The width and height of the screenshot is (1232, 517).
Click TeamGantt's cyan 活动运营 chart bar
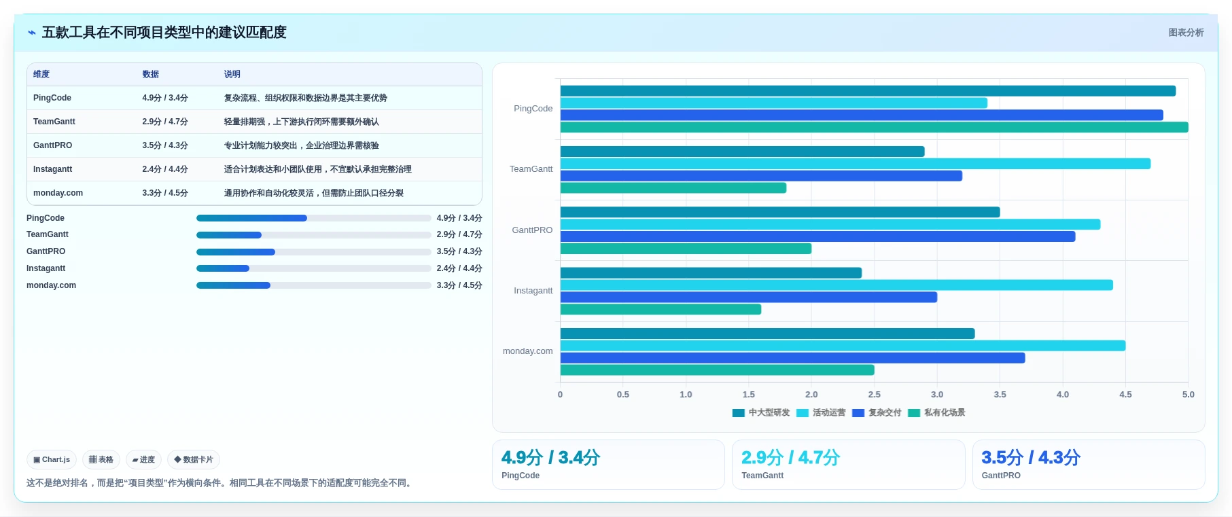tap(856, 164)
